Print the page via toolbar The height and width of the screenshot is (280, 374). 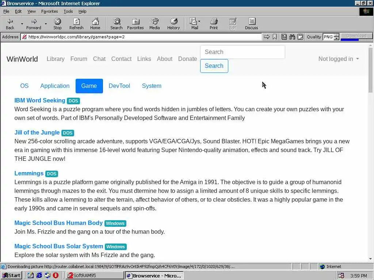pyautogui.click(x=214, y=24)
